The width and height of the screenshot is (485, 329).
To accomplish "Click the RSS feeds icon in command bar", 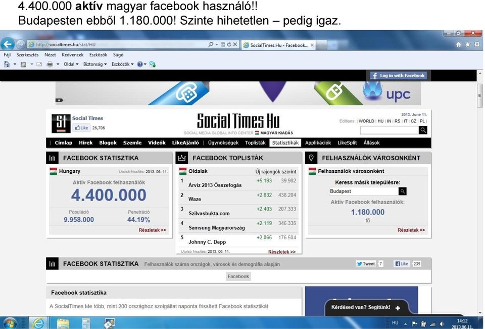I will point(23,64).
